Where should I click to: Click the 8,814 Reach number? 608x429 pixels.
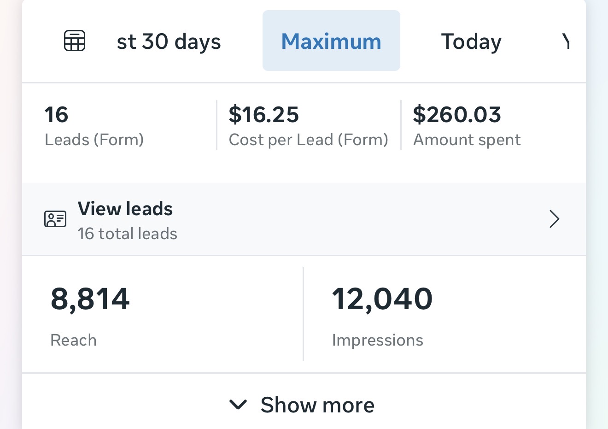[x=90, y=299]
